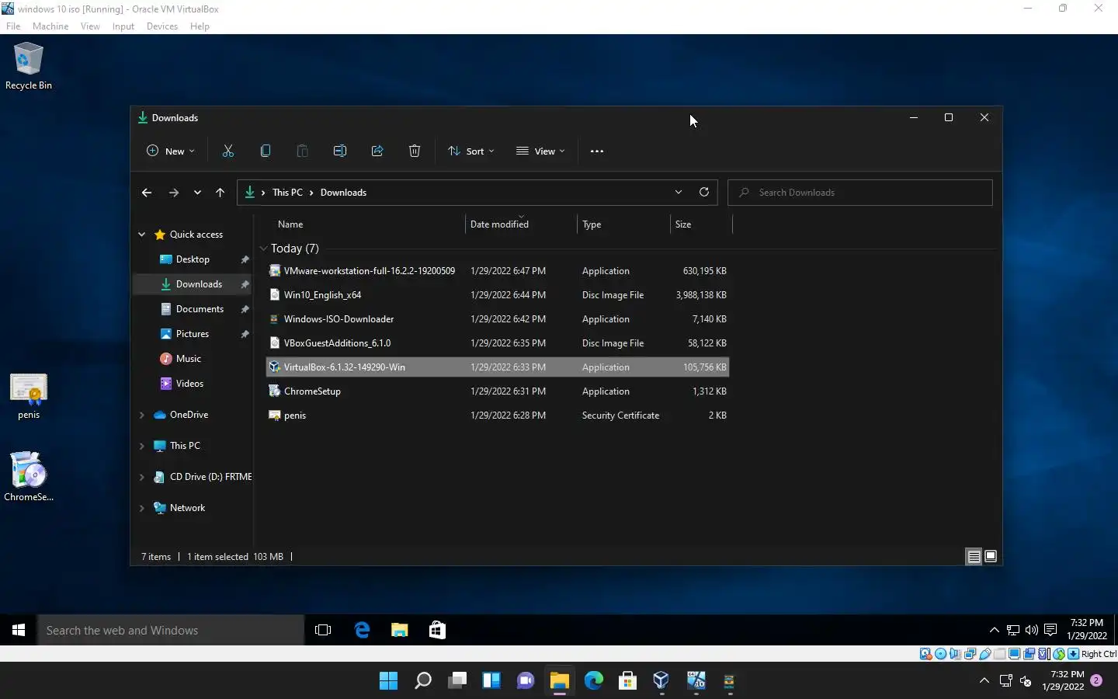Expand the This PC tree node
The height and width of the screenshot is (699, 1118).
pyautogui.click(x=141, y=446)
